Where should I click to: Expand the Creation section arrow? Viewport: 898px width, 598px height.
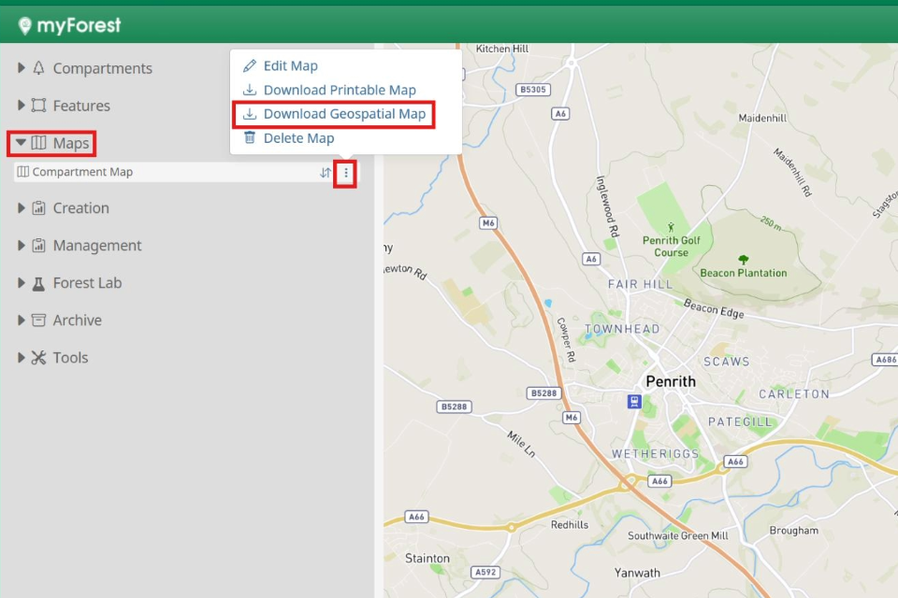[x=22, y=208]
